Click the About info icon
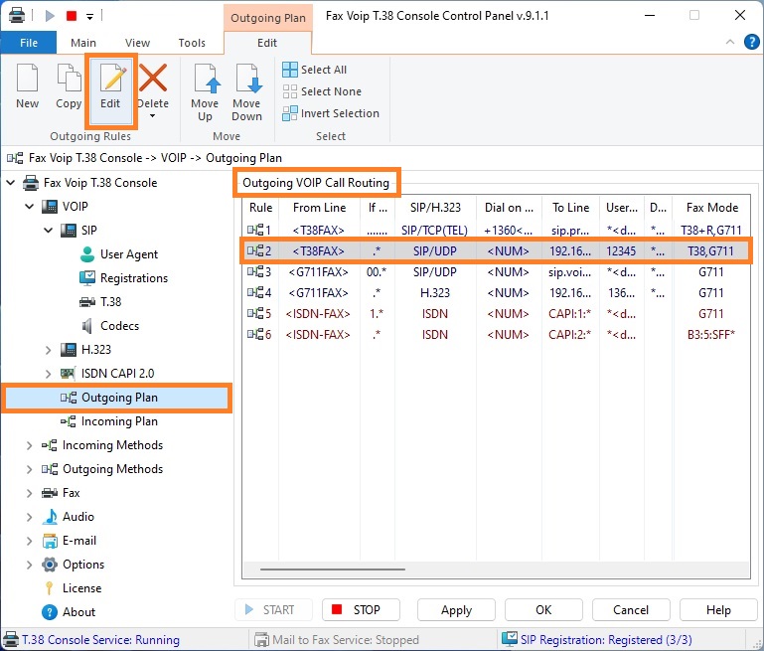This screenshot has width=764, height=651. pos(50,612)
